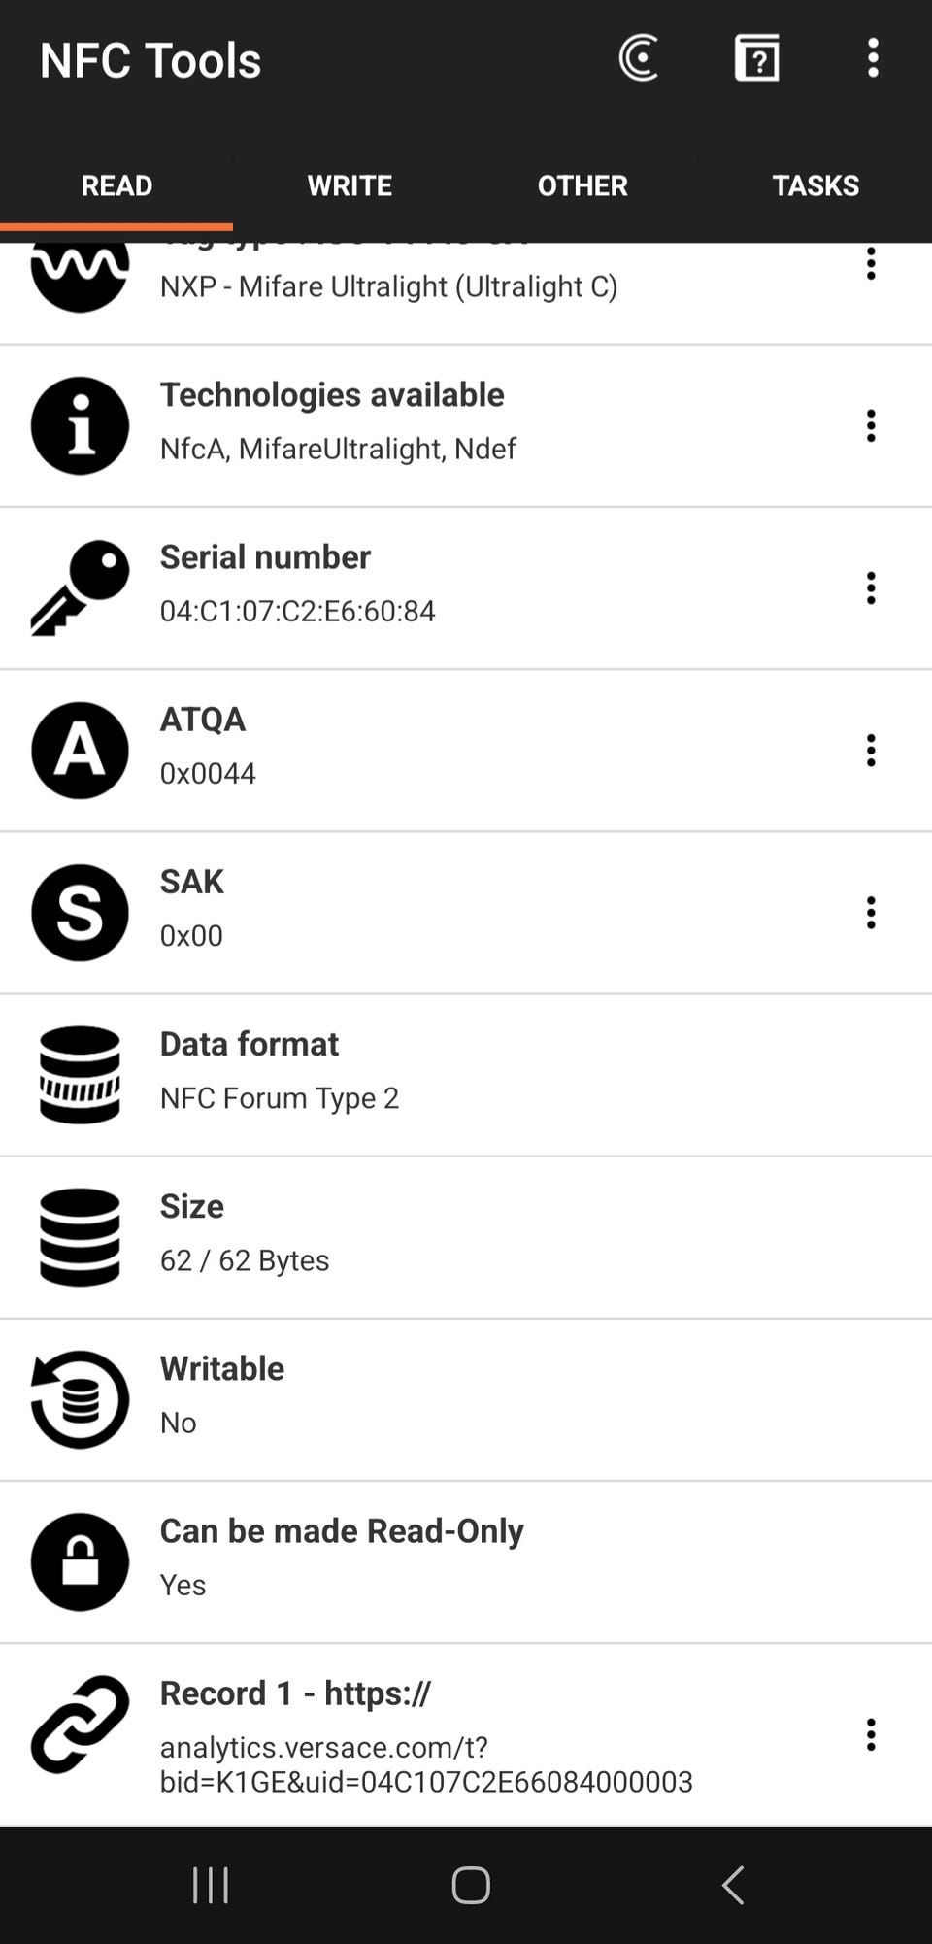Screen dimensions: 932x1944
Task: Tap the contactless scan icon in header
Action: point(639,58)
